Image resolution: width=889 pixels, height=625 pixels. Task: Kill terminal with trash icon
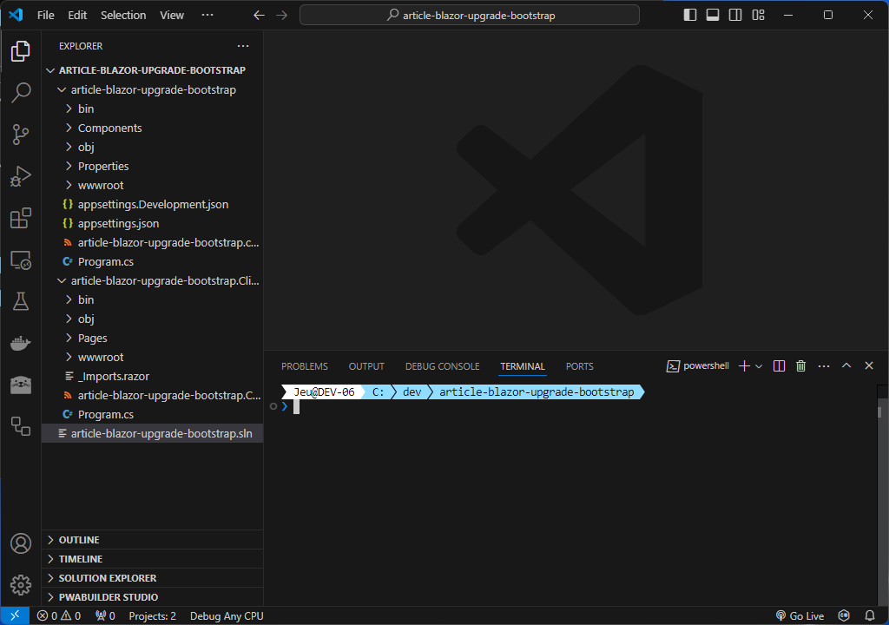[x=800, y=366]
